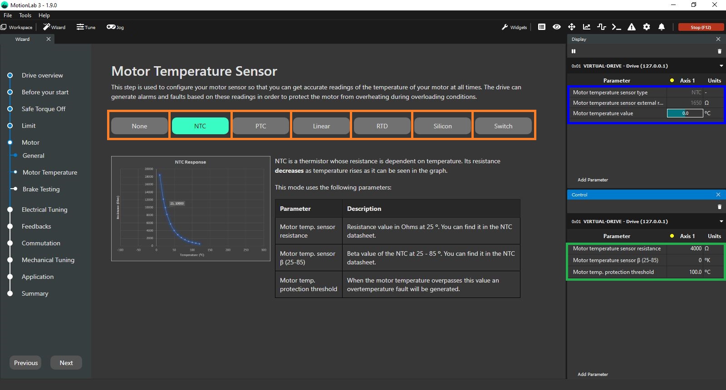This screenshot has height=390, width=726.
Task: Open the notifications bell icon
Action: 662,27
